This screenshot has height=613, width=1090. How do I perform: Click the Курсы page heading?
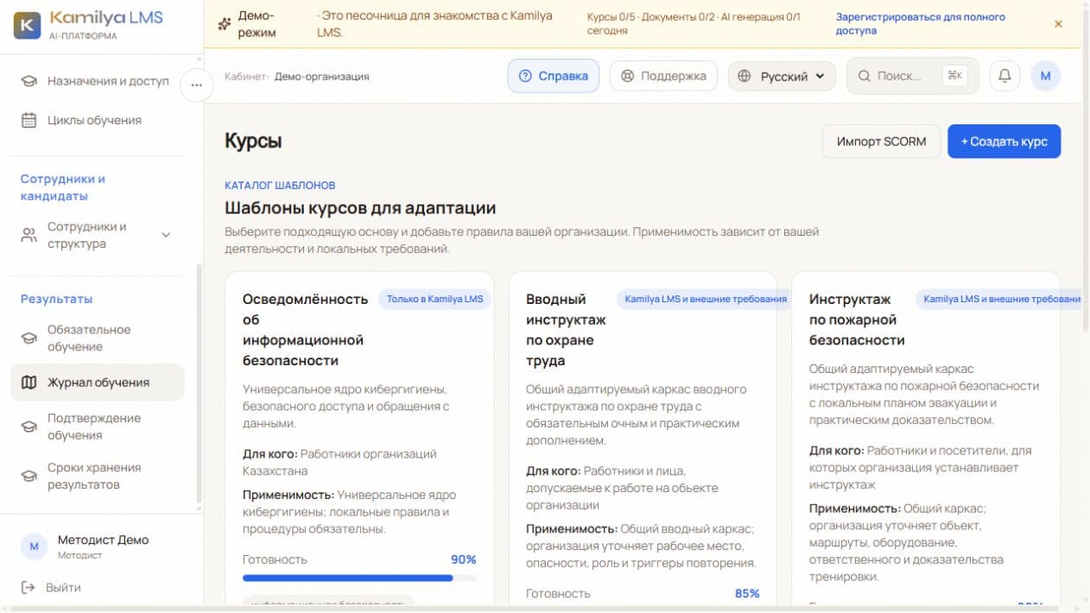[x=253, y=141]
